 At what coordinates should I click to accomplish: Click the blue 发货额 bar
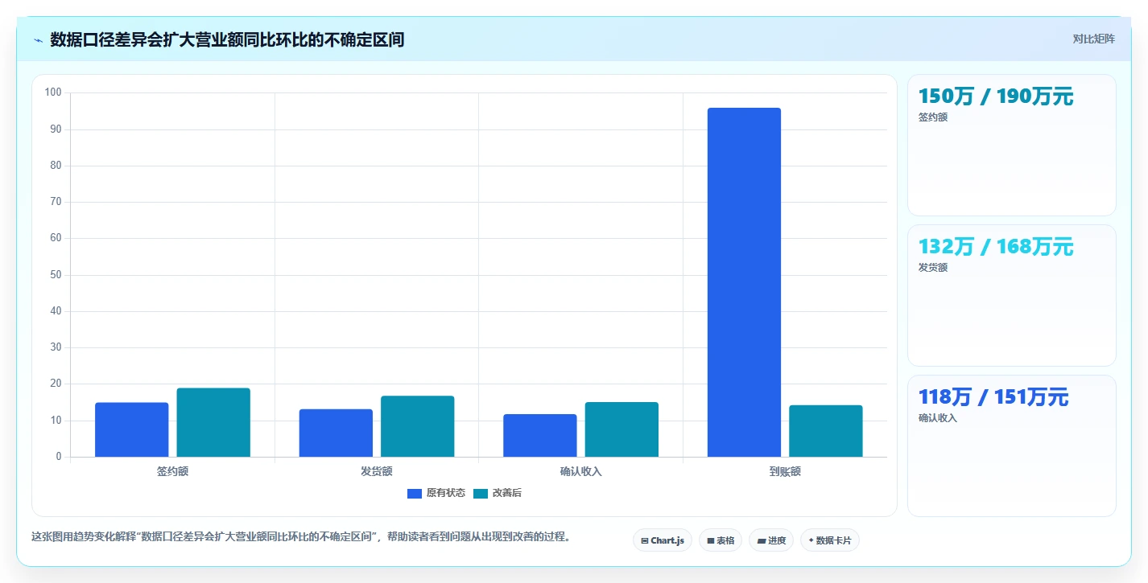pyautogui.click(x=336, y=433)
